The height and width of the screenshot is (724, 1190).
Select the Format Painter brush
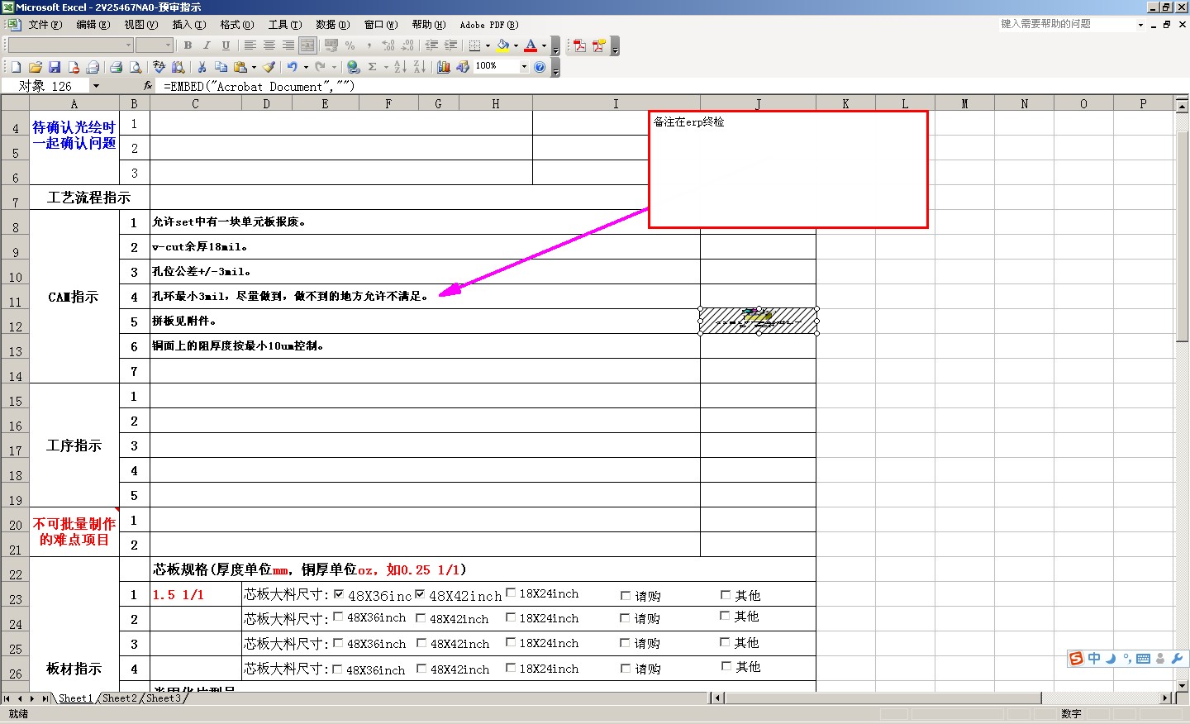[x=269, y=67]
